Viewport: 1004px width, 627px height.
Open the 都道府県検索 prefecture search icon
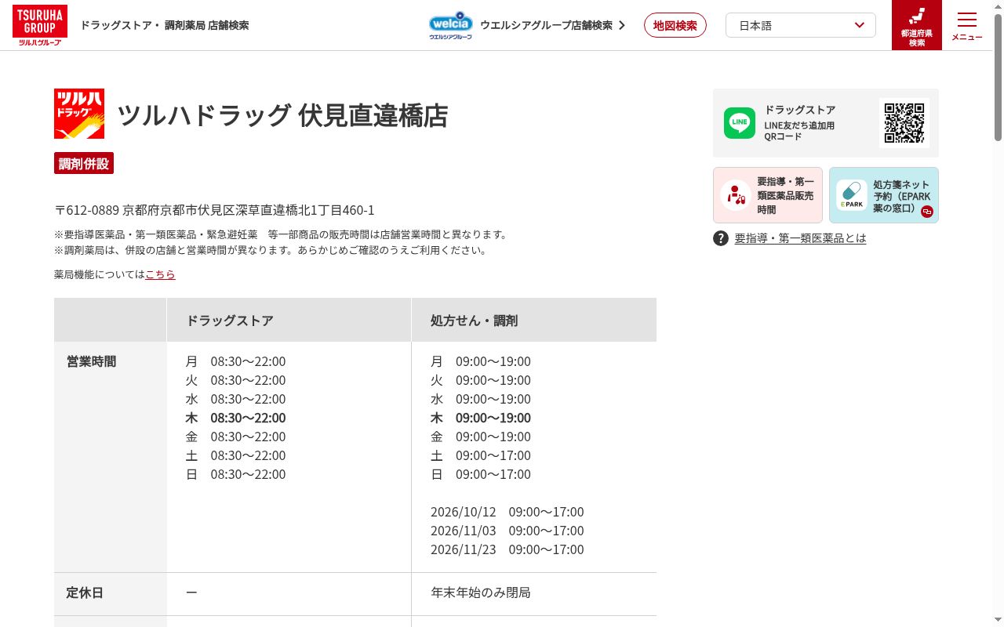coord(917,25)
